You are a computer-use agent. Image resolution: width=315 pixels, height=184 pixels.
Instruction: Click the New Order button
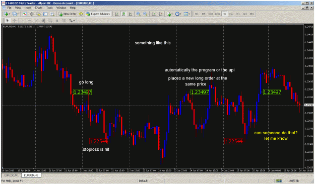coord(68,14)
